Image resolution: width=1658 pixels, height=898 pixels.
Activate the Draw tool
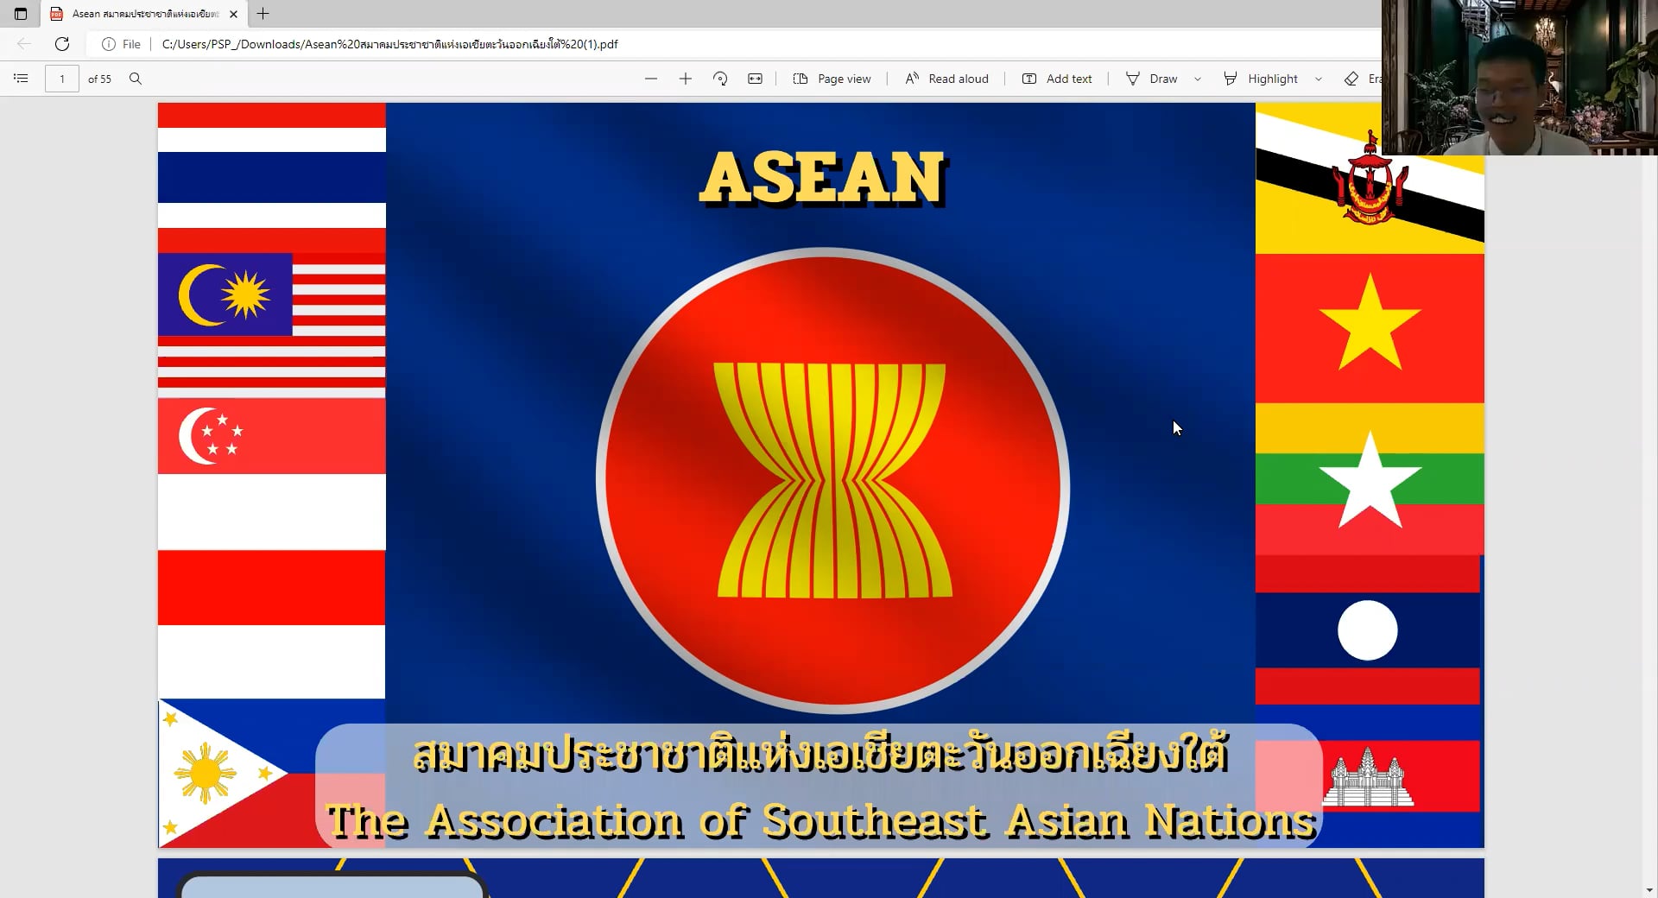(1152, 79)
